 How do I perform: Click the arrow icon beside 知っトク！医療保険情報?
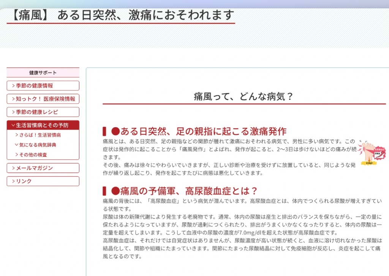coord(13,99)
